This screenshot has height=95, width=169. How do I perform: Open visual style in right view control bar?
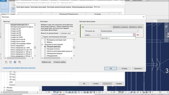click(123, 92)
